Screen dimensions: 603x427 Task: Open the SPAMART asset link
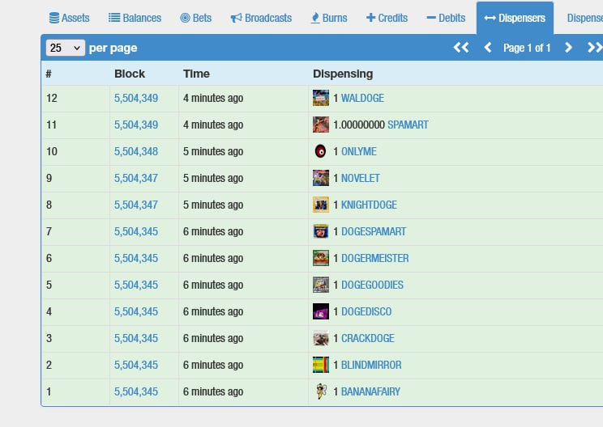click(408, 125)
